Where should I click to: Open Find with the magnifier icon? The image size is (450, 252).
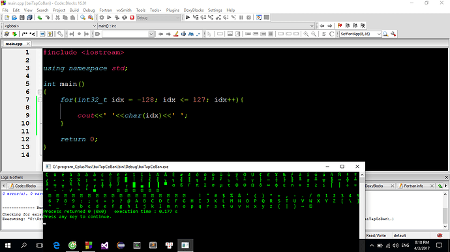[83, 18]
